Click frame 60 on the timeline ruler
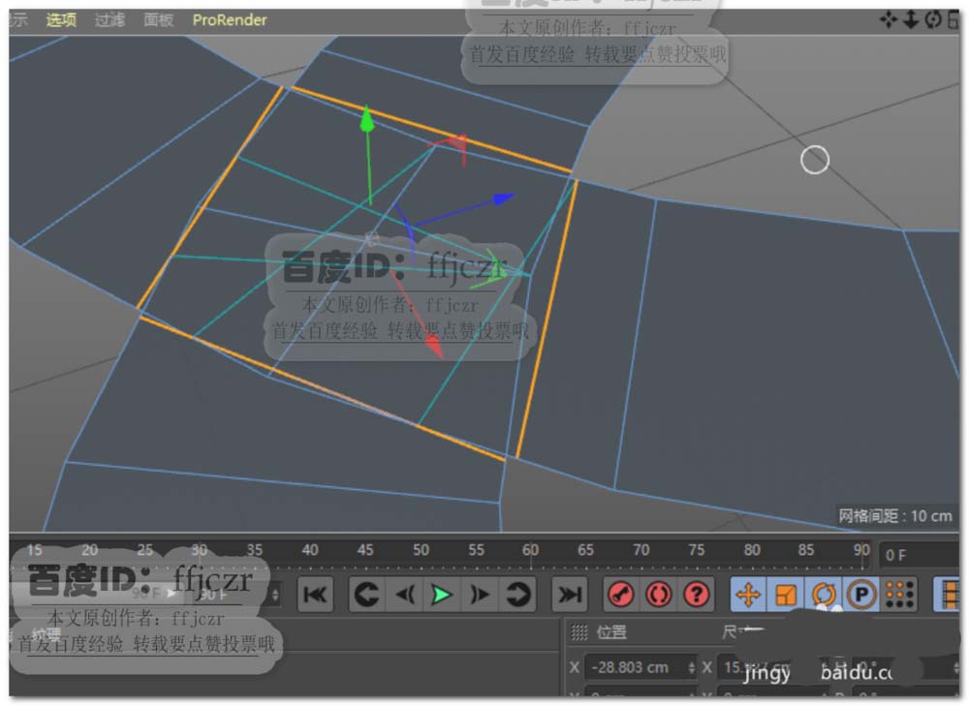 point(530,550)
